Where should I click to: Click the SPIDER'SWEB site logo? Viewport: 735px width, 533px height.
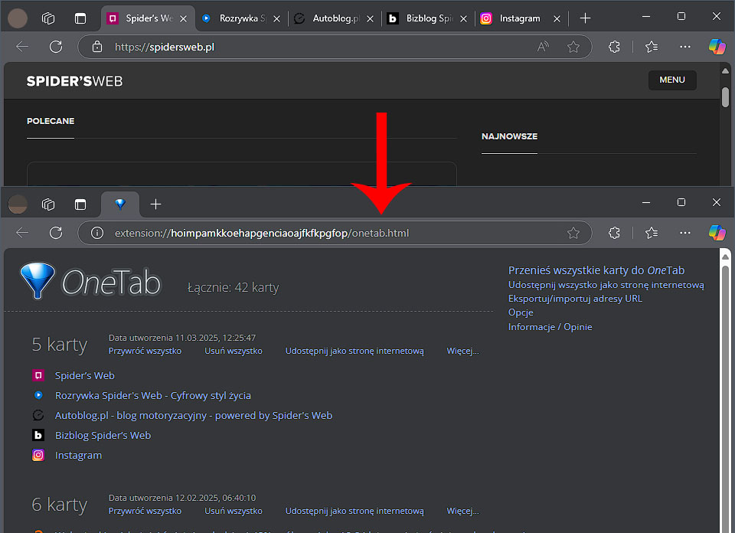click(74, 81)
